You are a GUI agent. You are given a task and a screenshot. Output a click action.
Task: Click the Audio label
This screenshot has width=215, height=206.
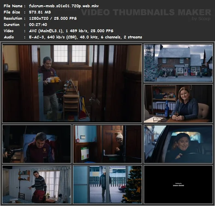pyautogui.click(x=9, y=37)
